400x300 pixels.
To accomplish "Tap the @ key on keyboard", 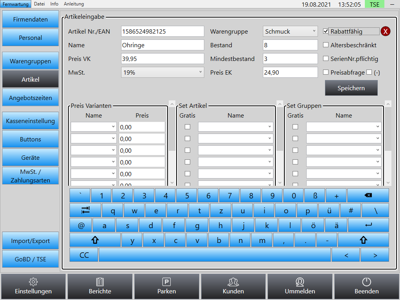I will pos(81,225).
